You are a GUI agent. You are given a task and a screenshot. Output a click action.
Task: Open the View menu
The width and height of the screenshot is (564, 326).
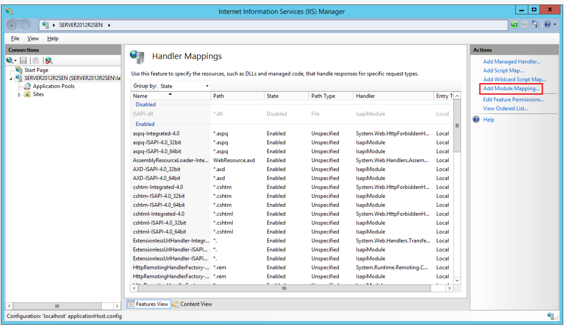click(33, 38)
